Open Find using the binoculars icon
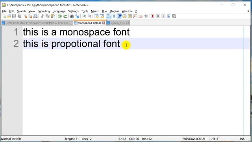Screen dimensions: 252x142 (72, 16)
